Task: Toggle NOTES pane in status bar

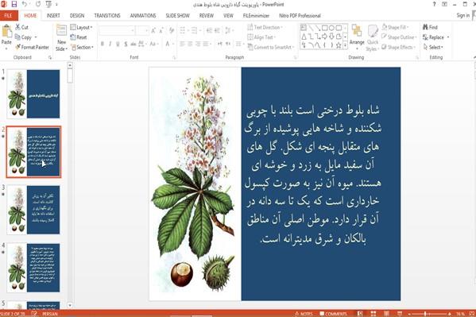Action: [x=304, y=314]
